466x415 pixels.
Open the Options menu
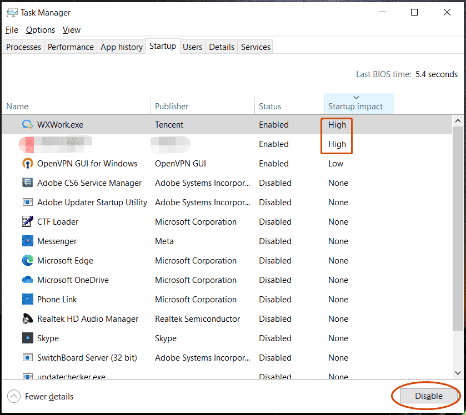coord(41,30)
